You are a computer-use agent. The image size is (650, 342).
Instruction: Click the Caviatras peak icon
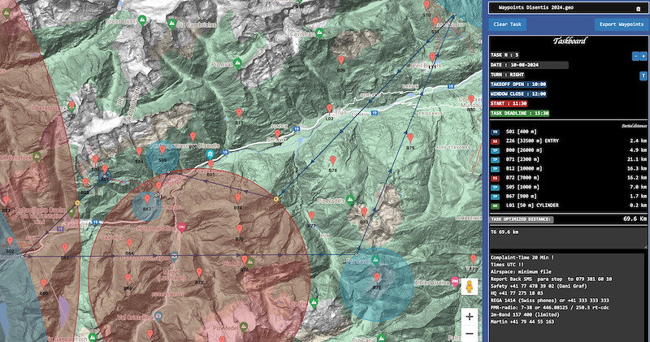tap(319, 33)
